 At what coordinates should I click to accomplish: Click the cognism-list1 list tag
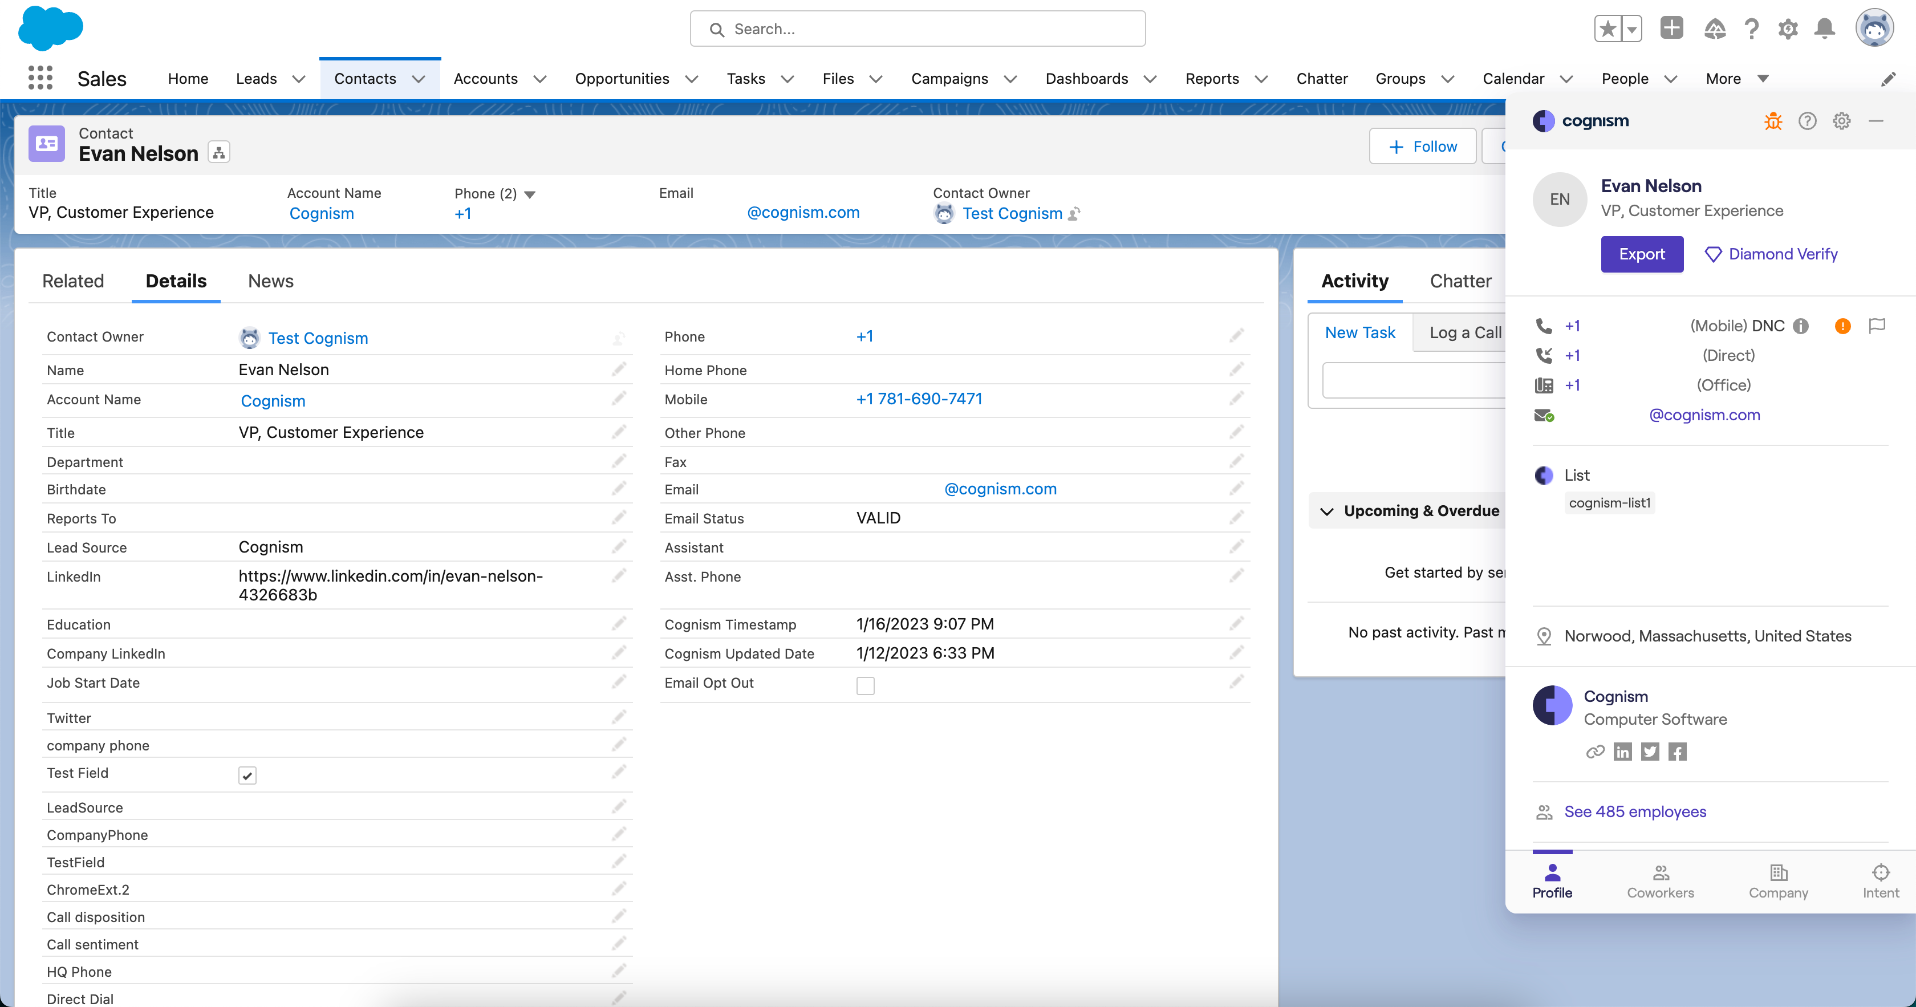pyautogui.click(x=1610, y=503)
